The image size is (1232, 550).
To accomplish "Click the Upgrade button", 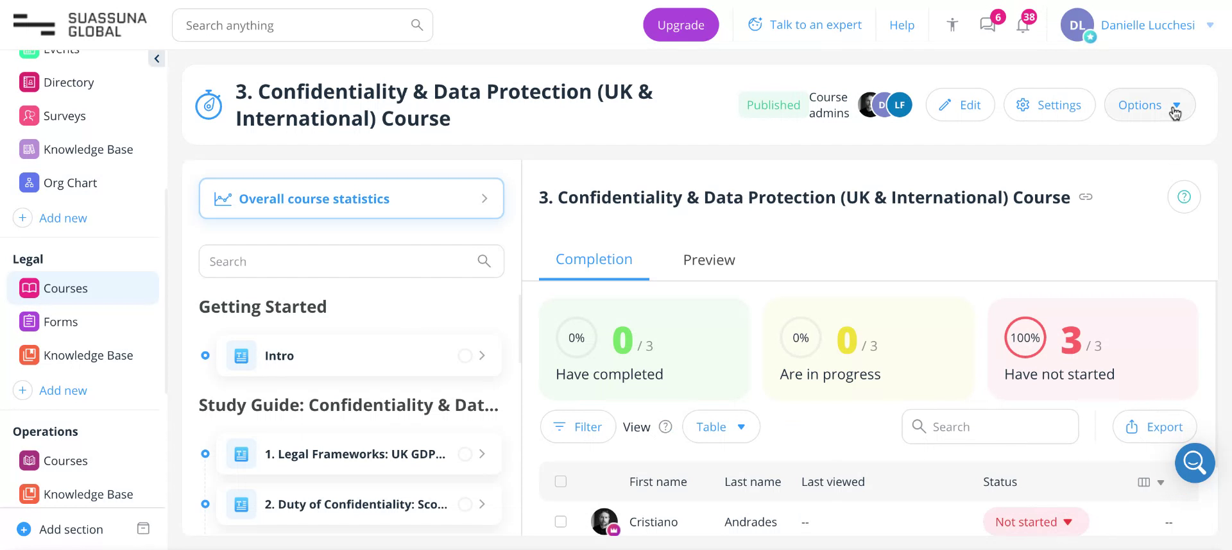I will (680, 25).
